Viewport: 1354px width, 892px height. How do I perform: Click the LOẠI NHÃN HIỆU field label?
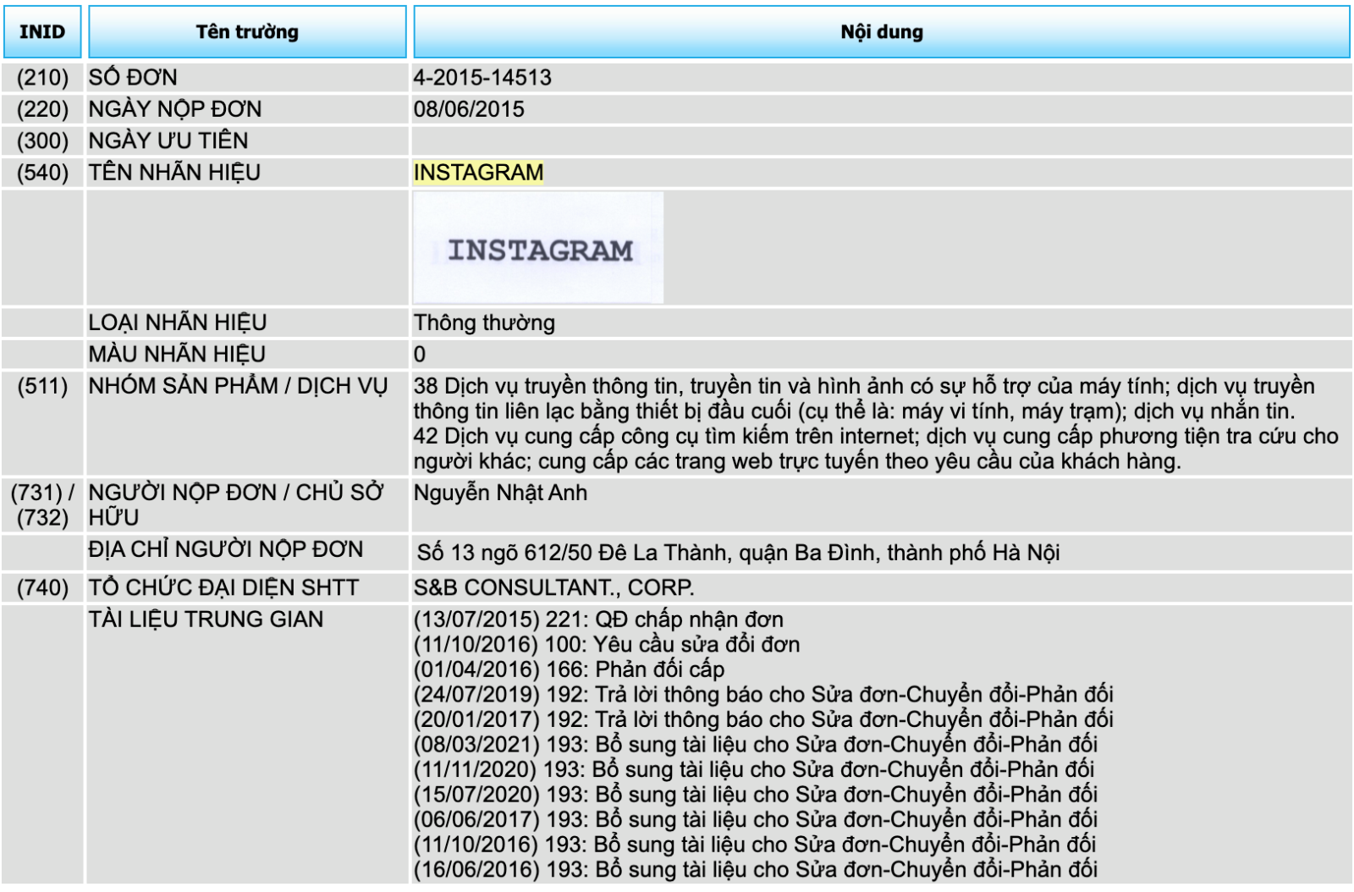178,322
